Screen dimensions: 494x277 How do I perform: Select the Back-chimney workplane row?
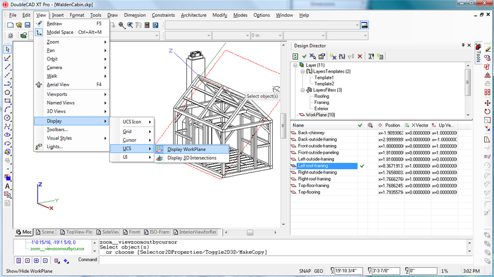pyautogui.click(x=324, y=132)
